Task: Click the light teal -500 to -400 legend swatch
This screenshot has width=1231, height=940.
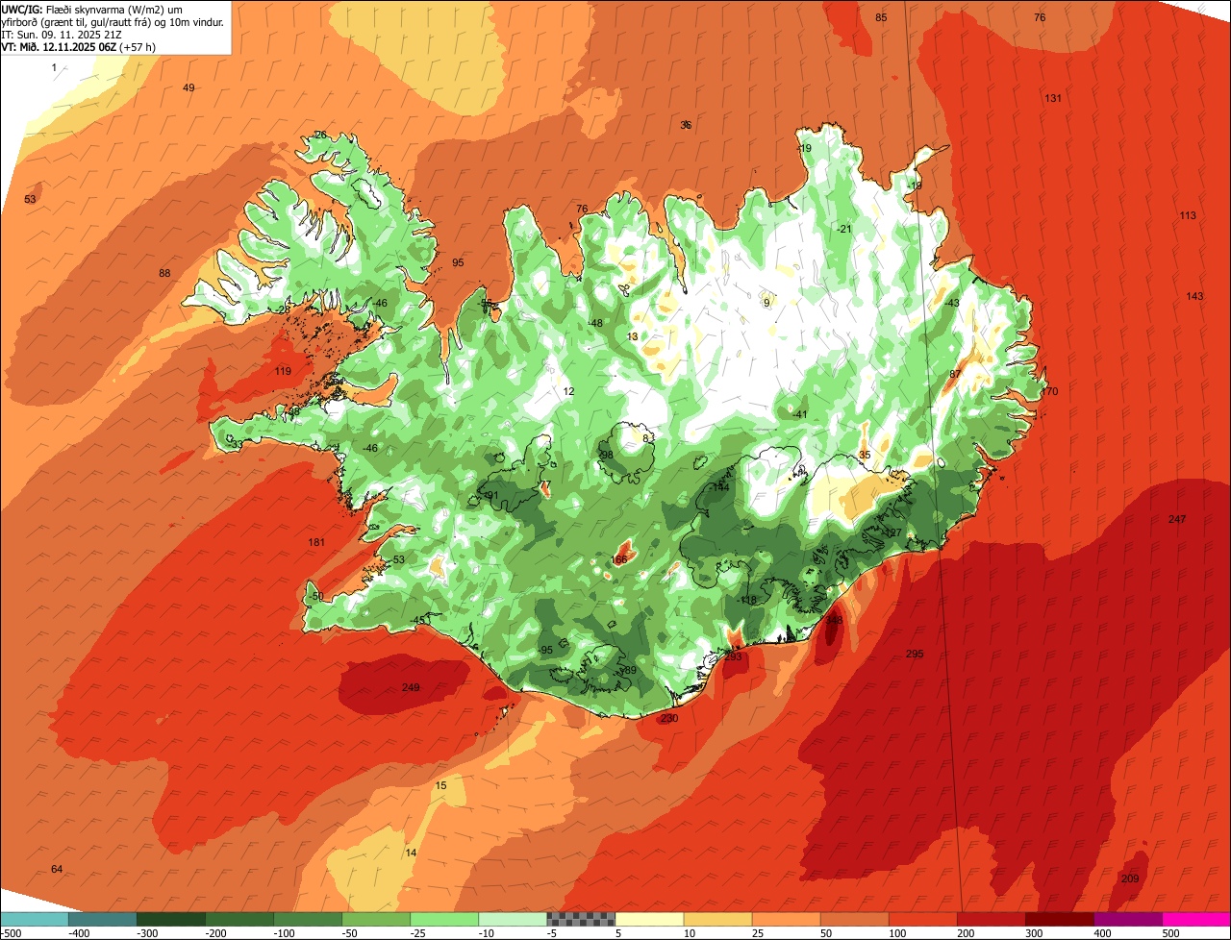Action: click(35, 919)
